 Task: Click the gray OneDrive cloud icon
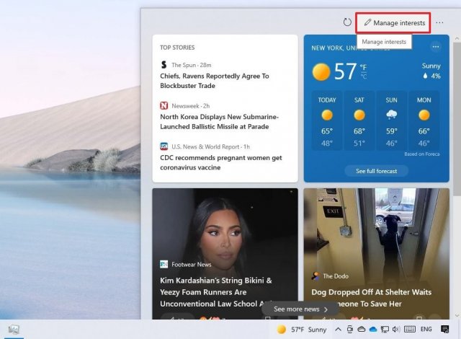click(x=362, y=330)
